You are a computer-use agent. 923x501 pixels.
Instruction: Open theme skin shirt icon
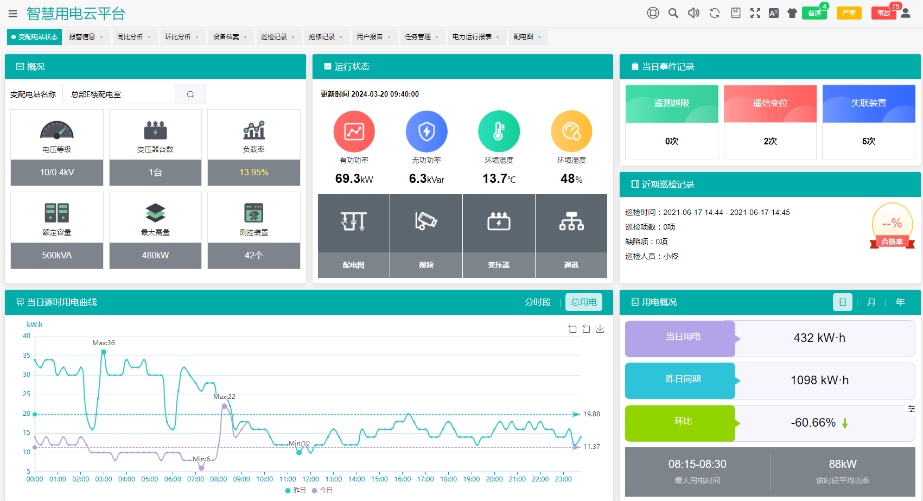[792, 13]
